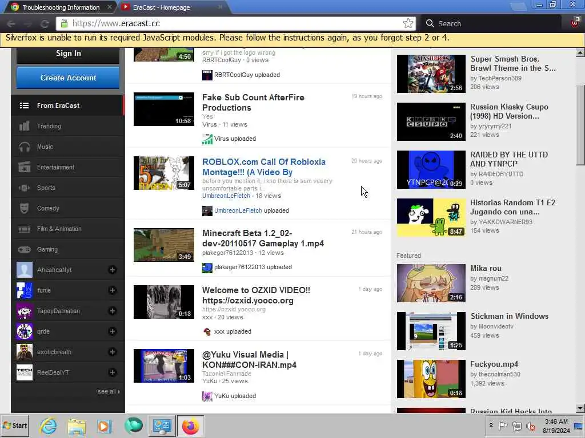Open the Minecraft 3:49 video thumbnail
The image size is (585, 438).
(x=164, y=245)
